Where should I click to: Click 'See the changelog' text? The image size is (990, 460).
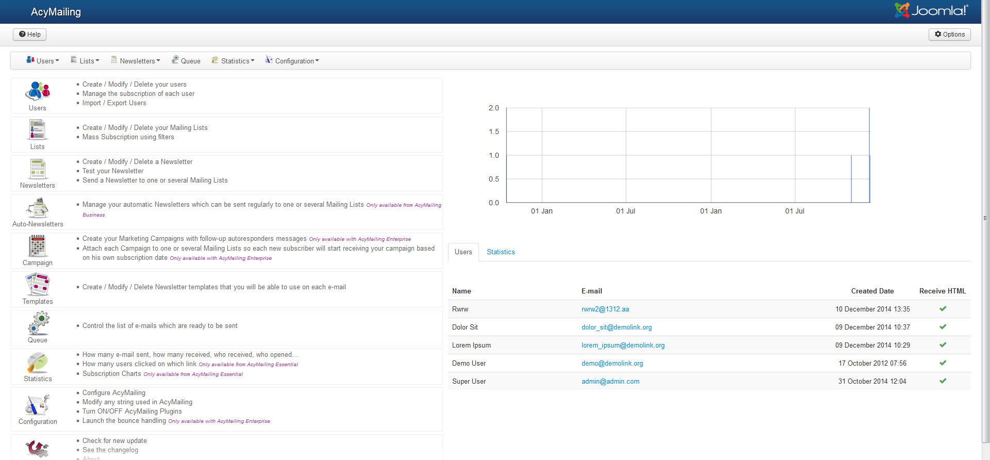(x=110, y=450)
